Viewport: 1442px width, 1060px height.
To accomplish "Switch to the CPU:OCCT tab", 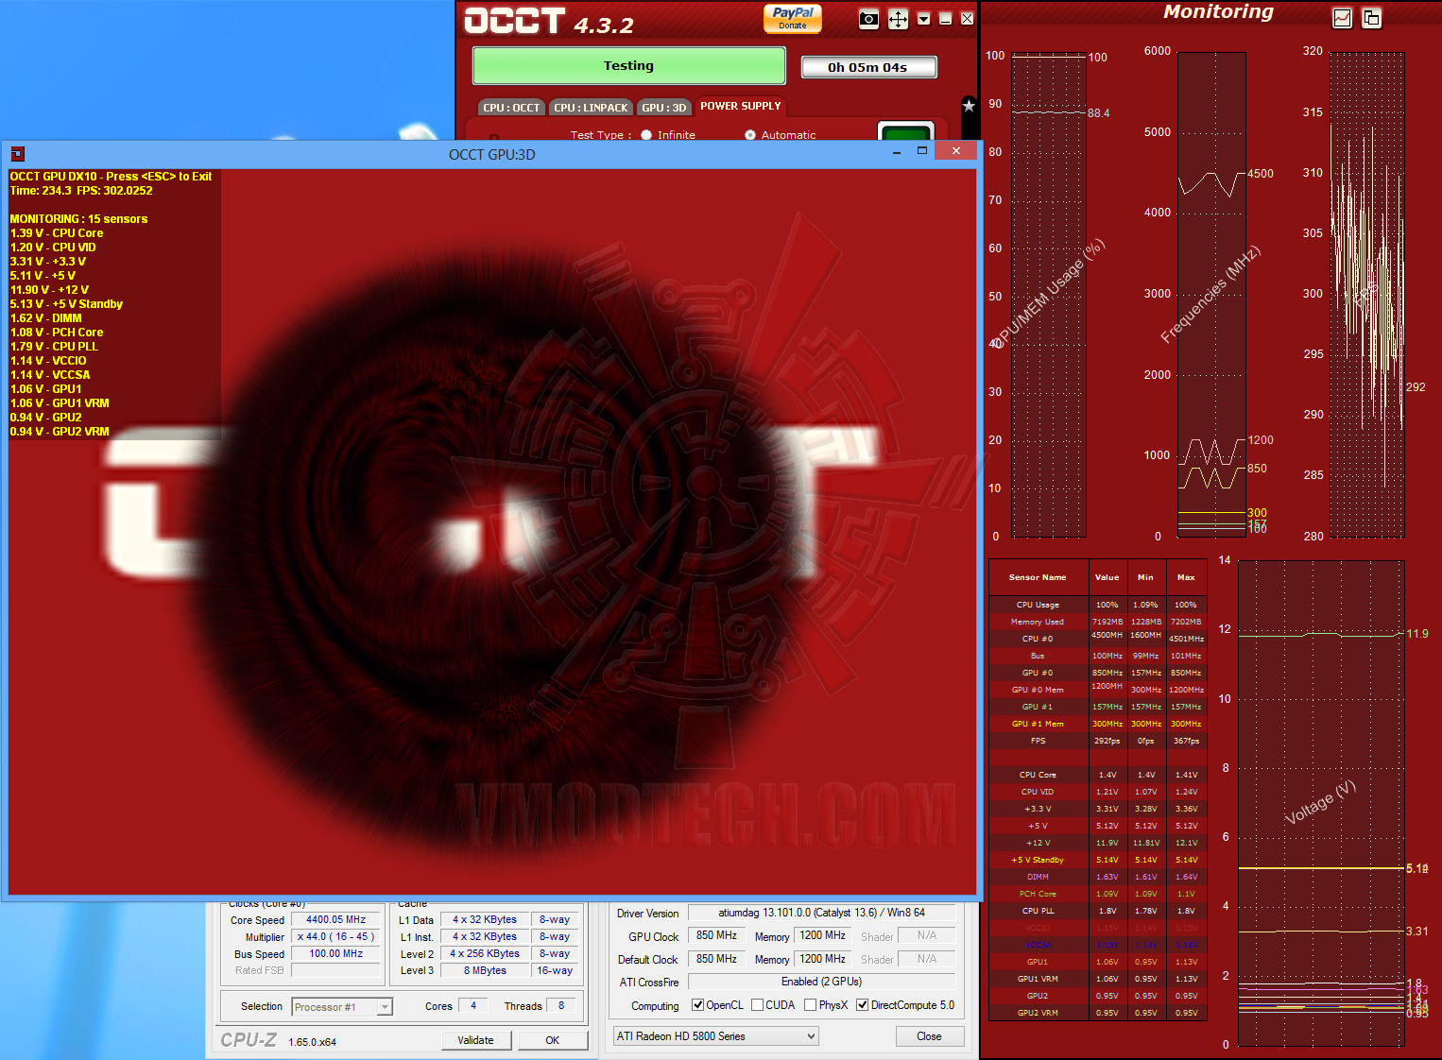I will pyautogui.click(x=511, y=108).
